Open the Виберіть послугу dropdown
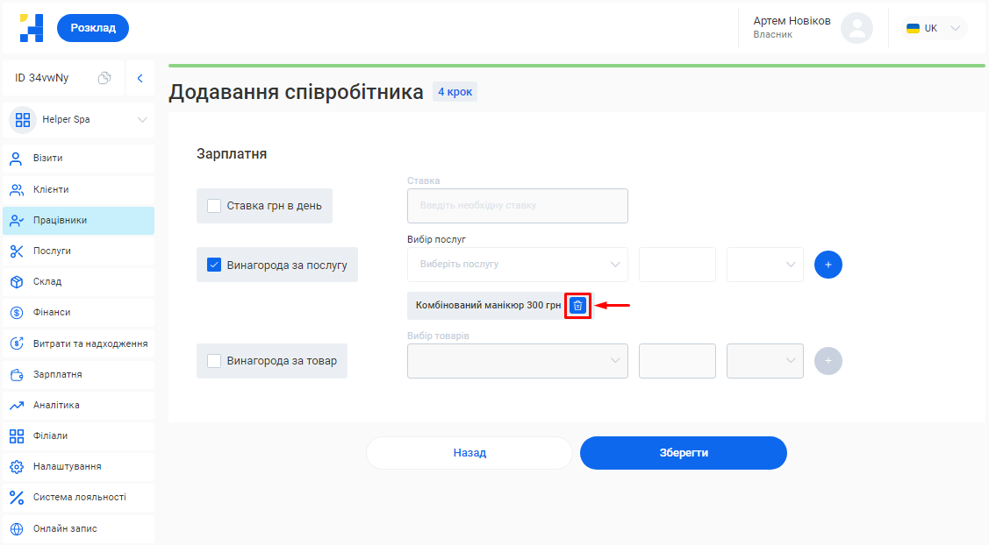The height and width of the screenshot is (545, 989). click(x=517, y=265)
